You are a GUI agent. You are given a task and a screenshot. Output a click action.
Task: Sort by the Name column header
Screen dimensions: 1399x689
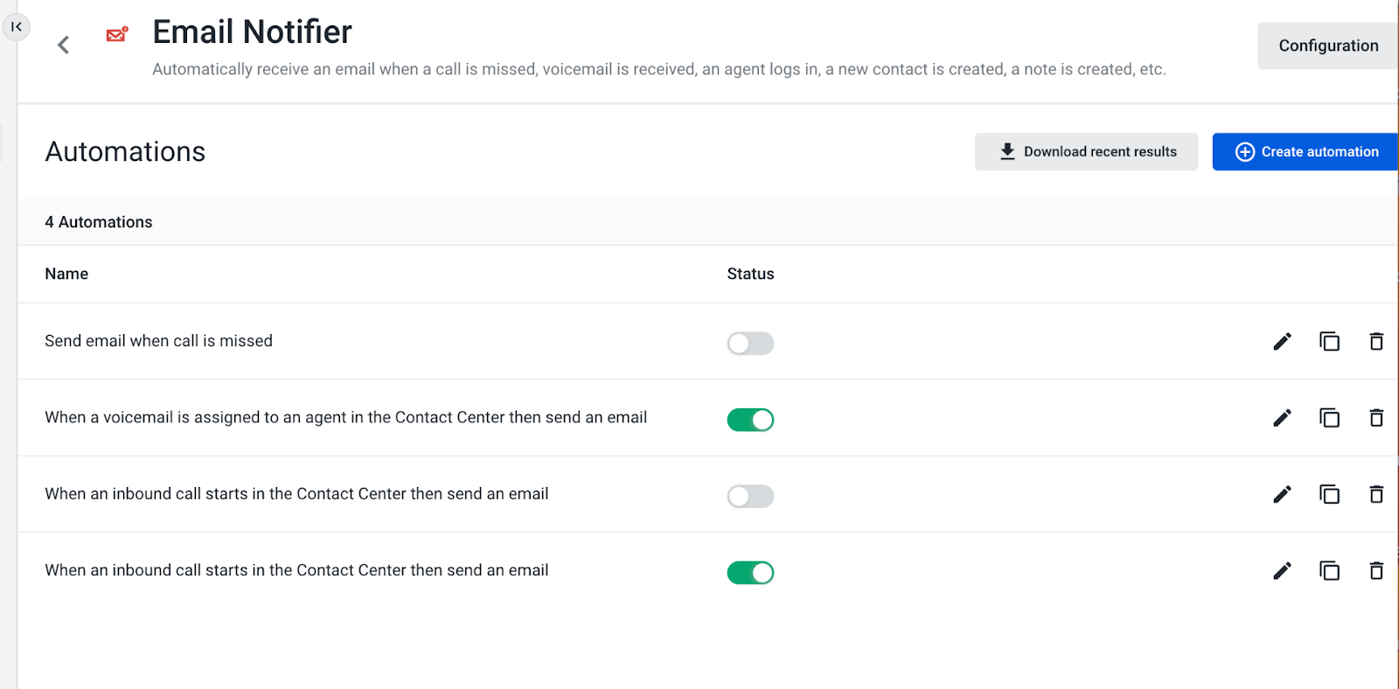(66, 274)
